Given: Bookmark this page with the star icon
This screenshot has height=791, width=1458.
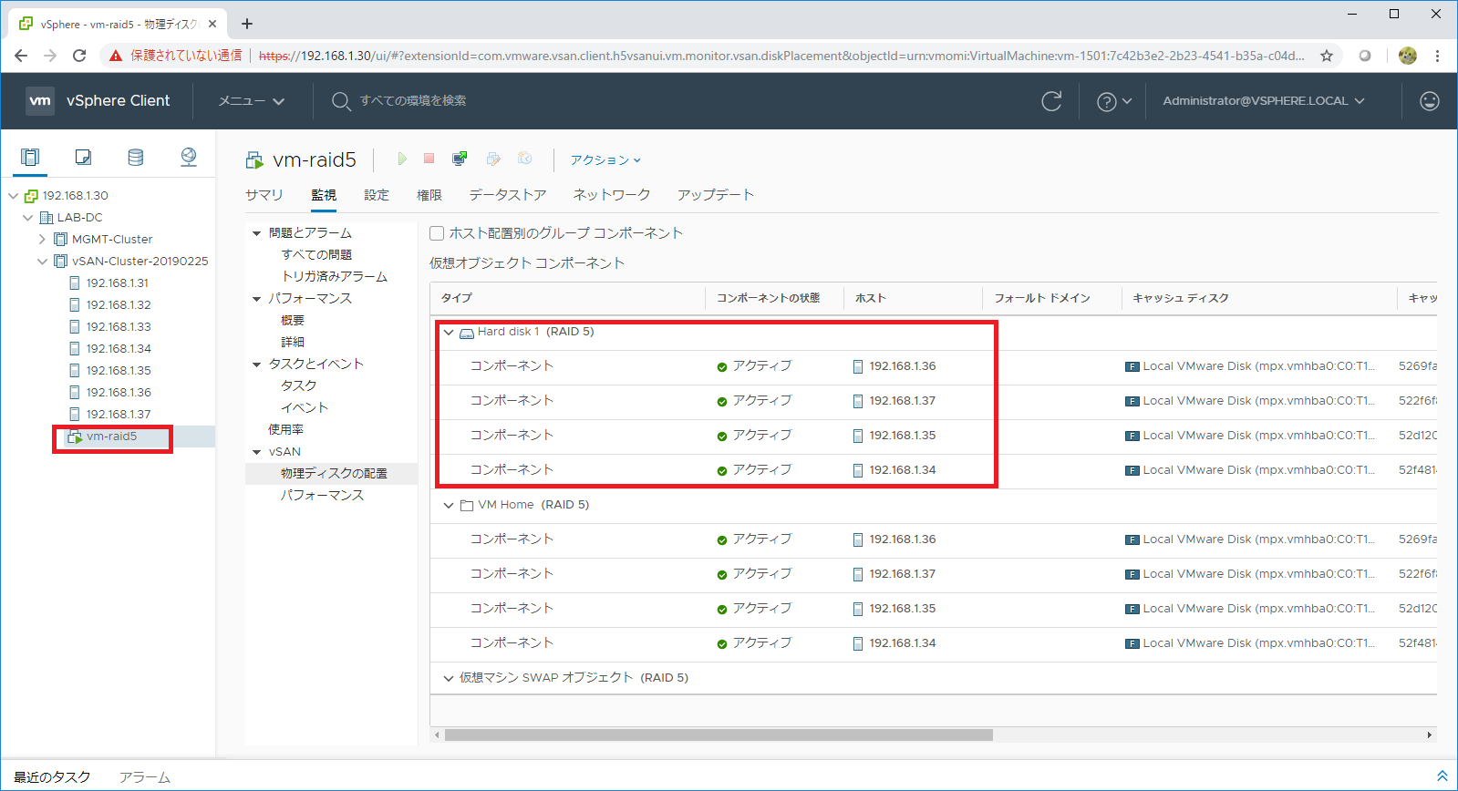Looking at the screenshot, I should (x=1327, y=56).
